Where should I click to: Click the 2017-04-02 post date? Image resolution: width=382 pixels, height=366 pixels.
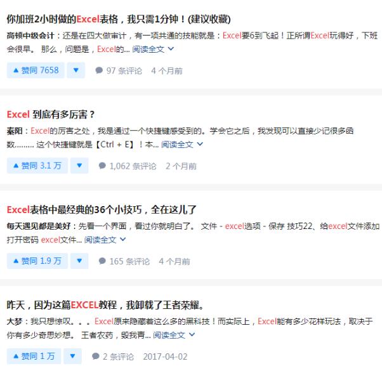click(x=165, y=357)
